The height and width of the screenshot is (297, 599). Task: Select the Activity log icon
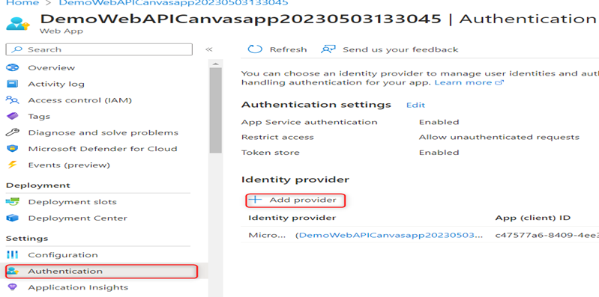[x=13, y=84]
